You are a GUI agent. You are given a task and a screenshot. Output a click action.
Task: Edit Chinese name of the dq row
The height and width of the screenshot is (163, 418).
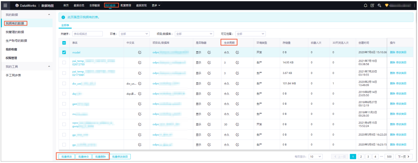tap(140, 93)
